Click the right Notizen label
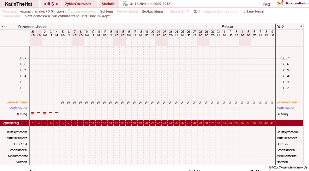The height and width of the screenshot is (171, 309). (282, 162)
